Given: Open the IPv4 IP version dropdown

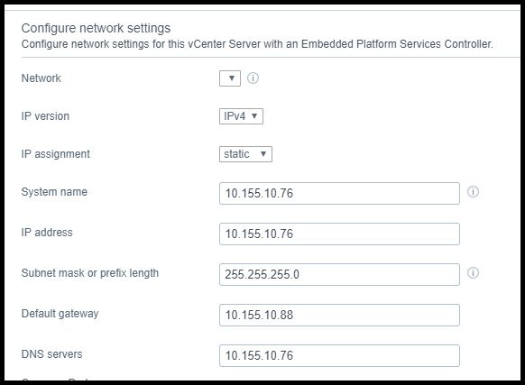Looking at the screenshot, I should click(x=241, y=116).
